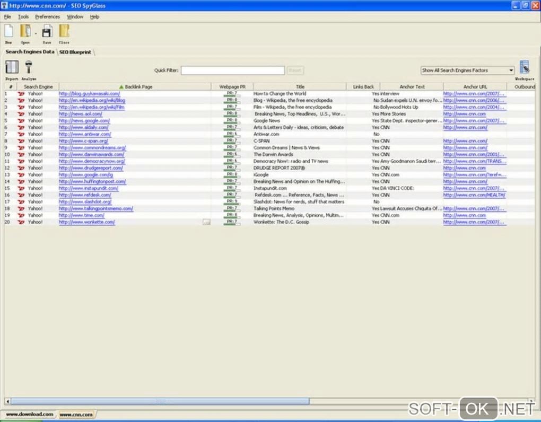
Task: Click the Analyze microscope icon
Action: click(29, 67)
